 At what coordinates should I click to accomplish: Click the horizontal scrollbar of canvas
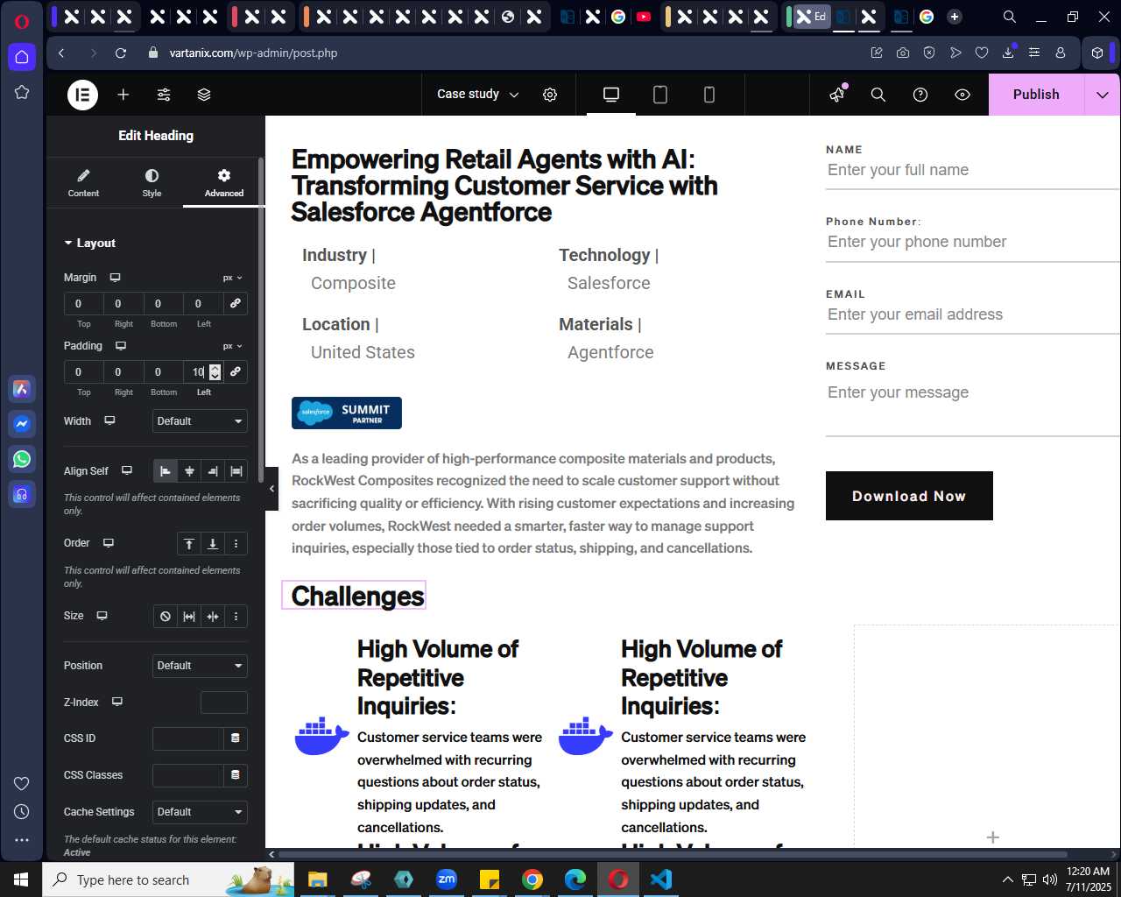673,854
